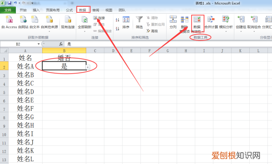The height and width of the screenshot is (164, 272).
Task: Click Clear (清除) filter button
Action: click(152, 18)
